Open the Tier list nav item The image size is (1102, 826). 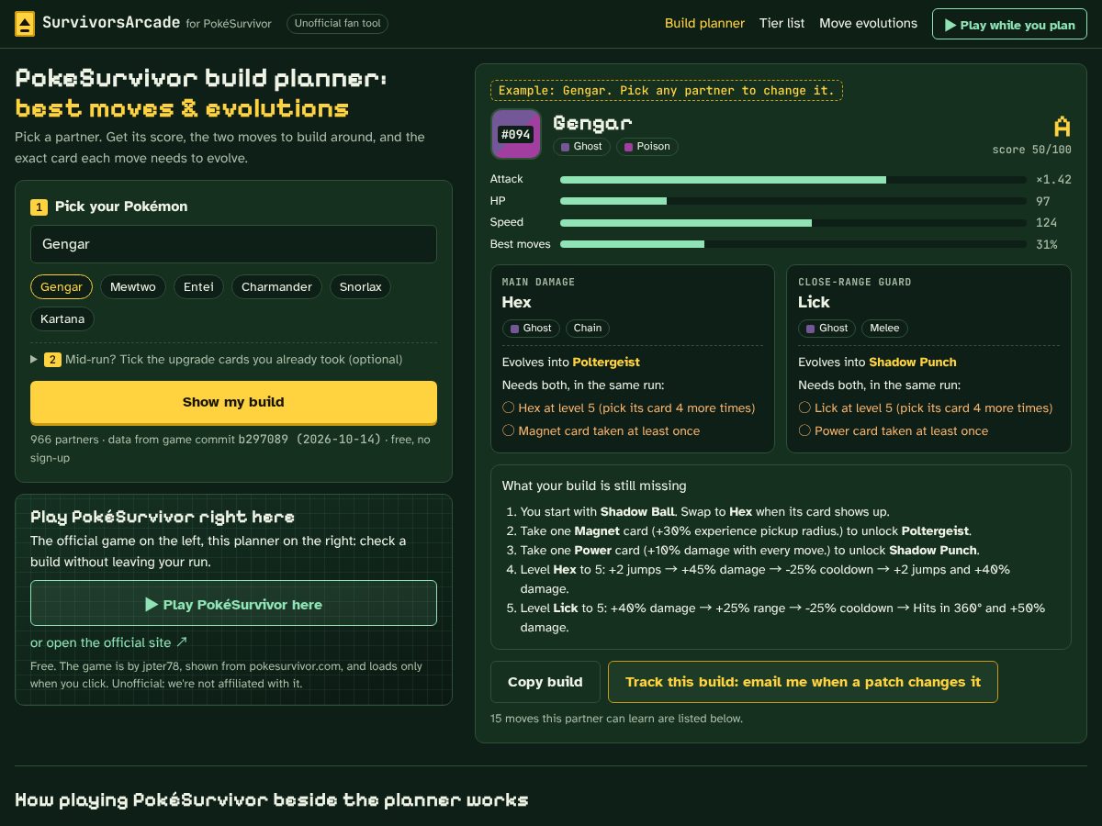[x=782, y=23]
